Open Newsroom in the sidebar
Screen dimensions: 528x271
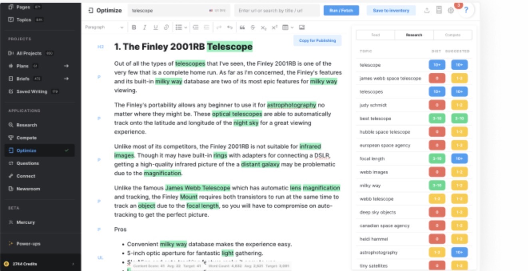click(28, 189)
